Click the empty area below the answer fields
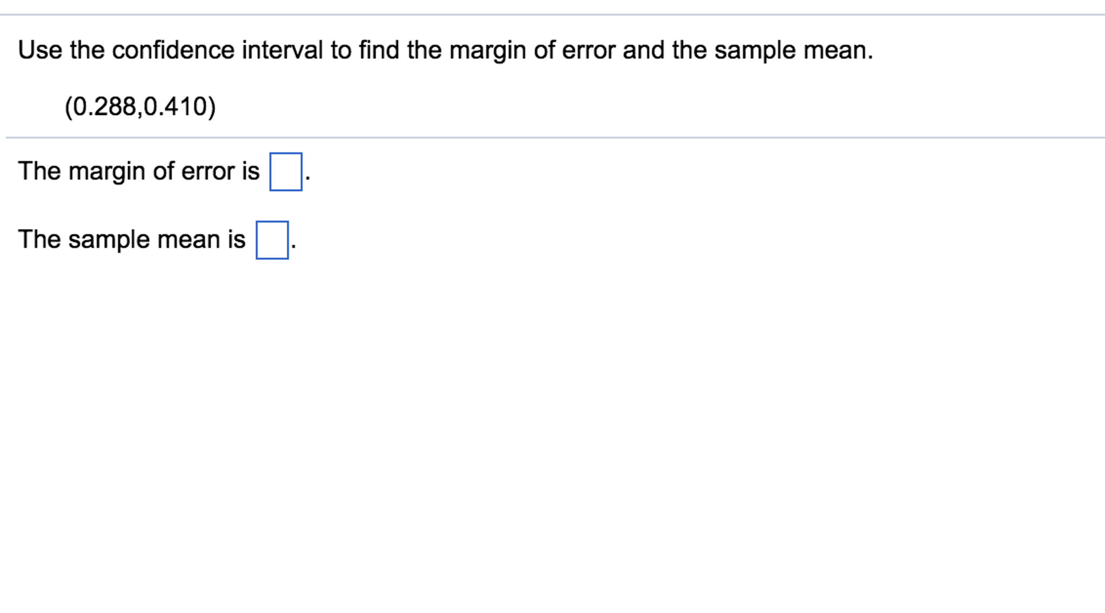The image size is (1105, 613). [x=540, y=405]
